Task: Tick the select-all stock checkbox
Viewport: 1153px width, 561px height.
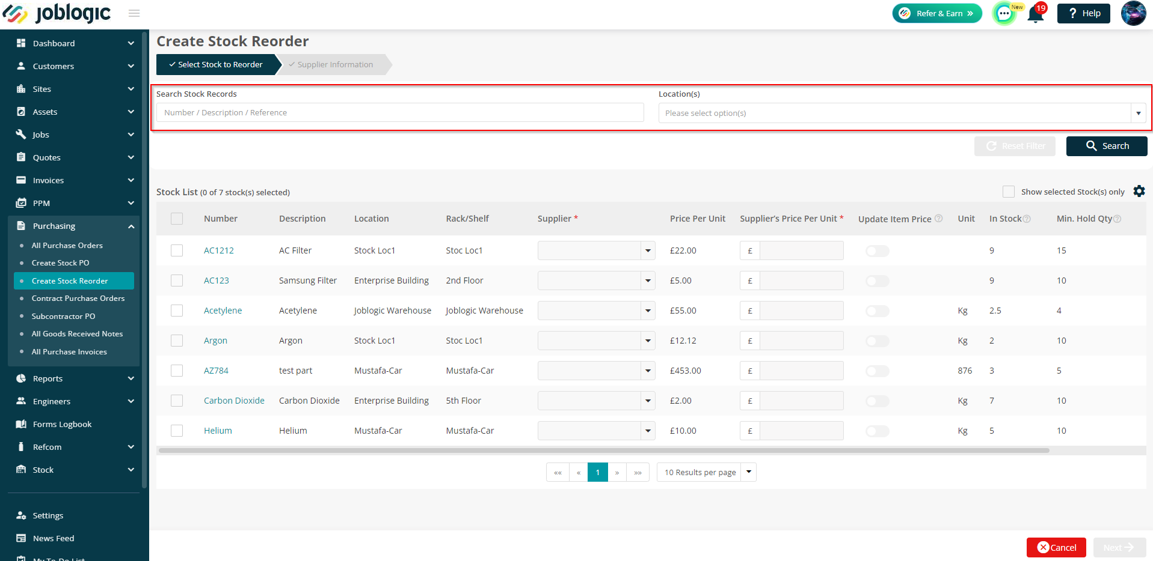Action: point(177,219)
